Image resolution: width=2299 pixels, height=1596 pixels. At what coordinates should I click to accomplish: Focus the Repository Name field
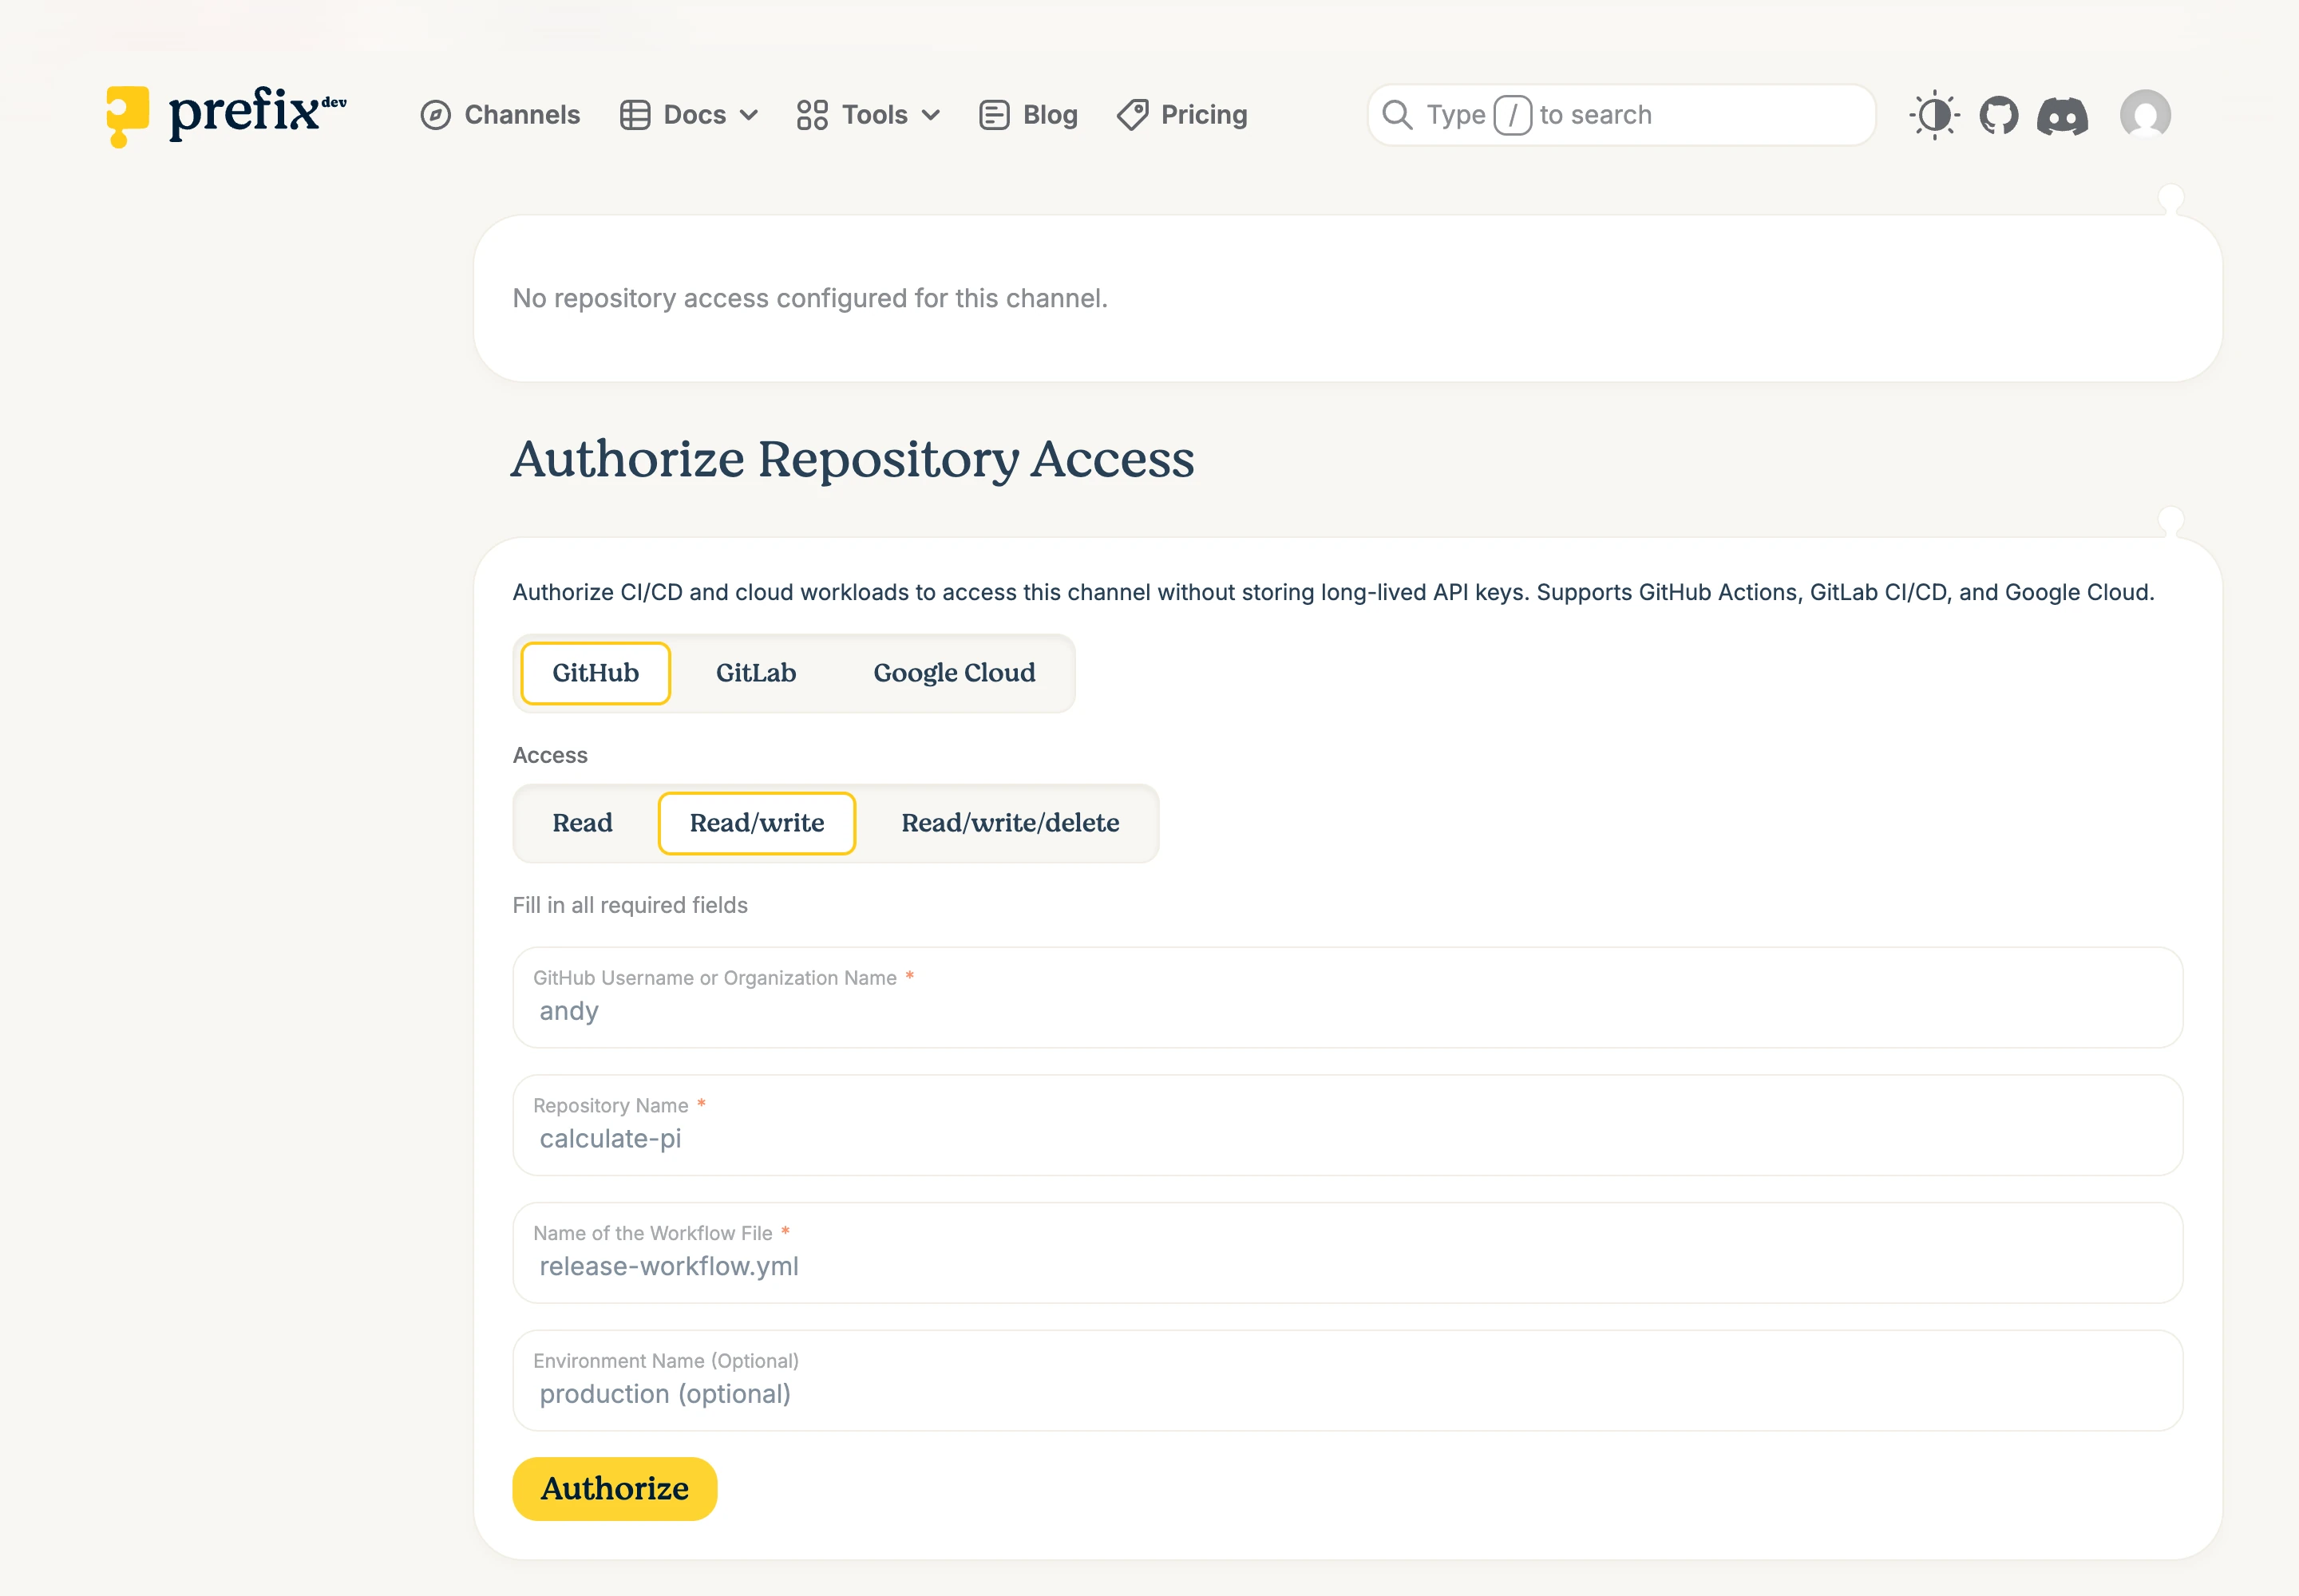pos(1347,1125)
